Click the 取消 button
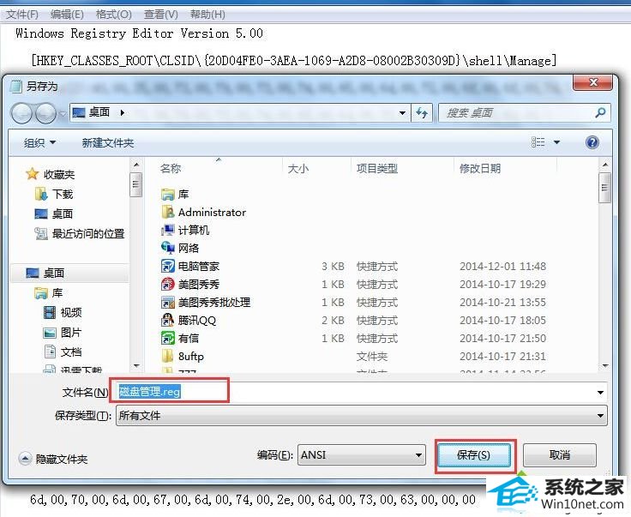This screenshot has height=517, width=631. (x=559, y=455)
